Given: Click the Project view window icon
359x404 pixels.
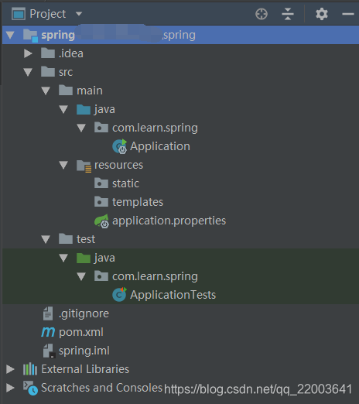Looking at the screenshot, I should [x=19, y=14].
